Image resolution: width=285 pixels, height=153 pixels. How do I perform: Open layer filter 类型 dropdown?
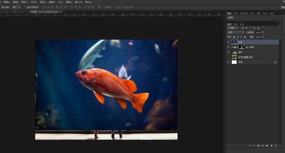(232, 28)
